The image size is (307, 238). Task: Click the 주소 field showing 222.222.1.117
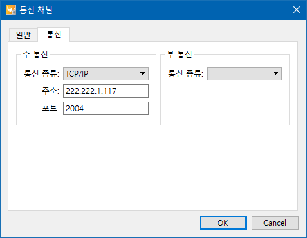click(106, 91)
